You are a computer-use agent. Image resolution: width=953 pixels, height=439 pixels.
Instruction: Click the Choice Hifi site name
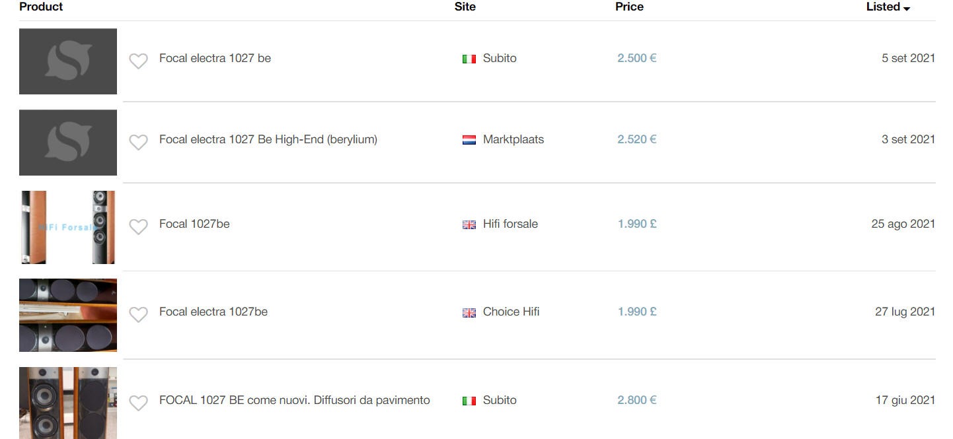510,312
